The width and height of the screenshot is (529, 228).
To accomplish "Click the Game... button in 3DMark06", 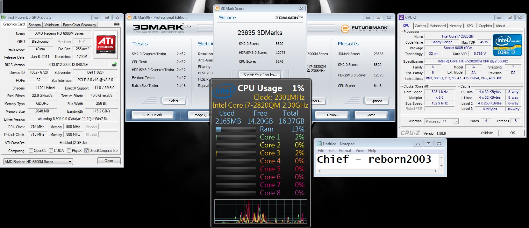I will (x=372, y=115).
